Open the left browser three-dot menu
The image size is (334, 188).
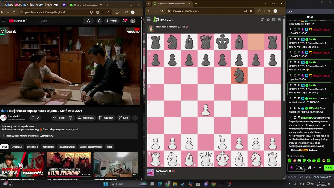[x=139, y=12]
